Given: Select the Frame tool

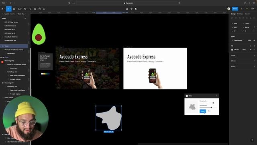Looking at the screenshot, I should coord(14,9).
